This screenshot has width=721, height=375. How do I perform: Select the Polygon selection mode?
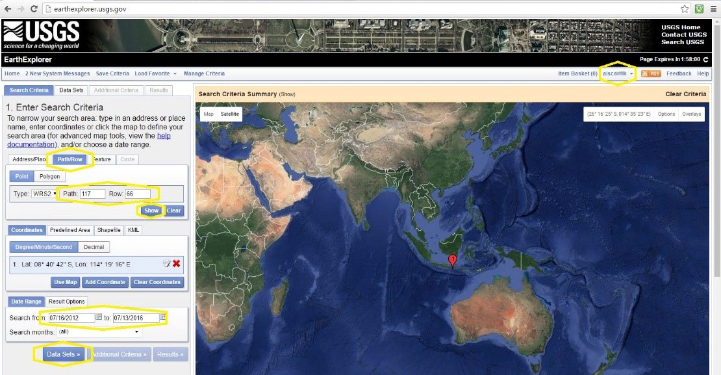pyautogui.click(x=49, y=175)
